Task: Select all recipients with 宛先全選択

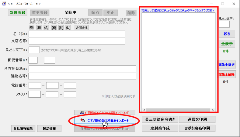Action: (x=227, y=65)
